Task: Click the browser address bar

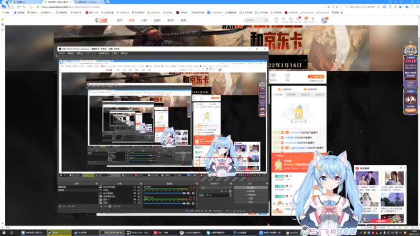Action: (182, 7)
